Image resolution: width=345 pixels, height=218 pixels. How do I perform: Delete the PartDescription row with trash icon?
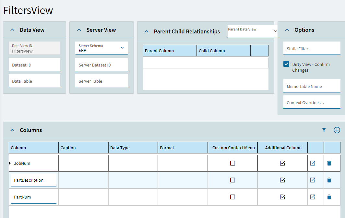click(x=329, y=180)
